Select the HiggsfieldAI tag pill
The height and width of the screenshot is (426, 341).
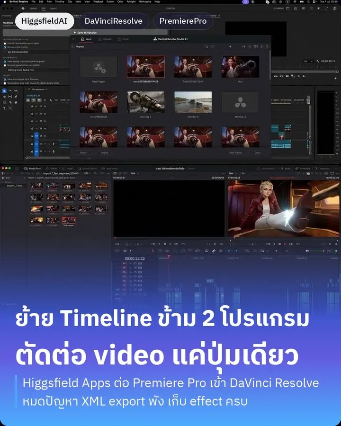45,21
